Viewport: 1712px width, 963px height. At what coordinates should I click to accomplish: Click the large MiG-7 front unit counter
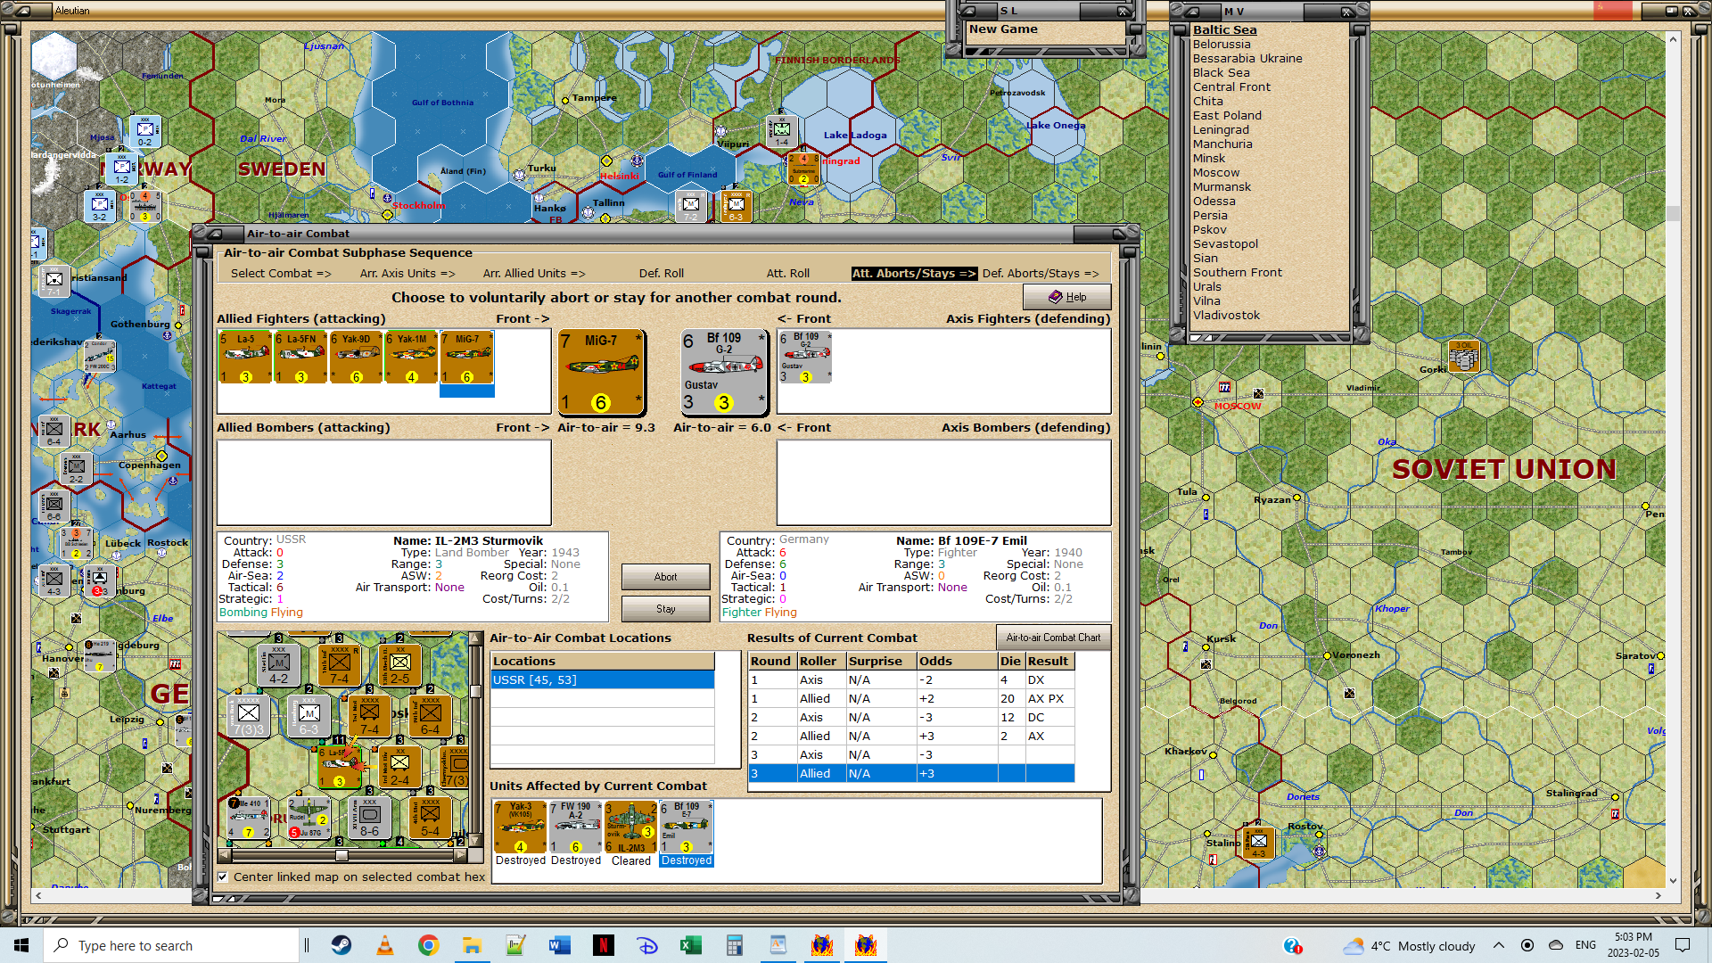pyautogui.click(x=601, y=373)
